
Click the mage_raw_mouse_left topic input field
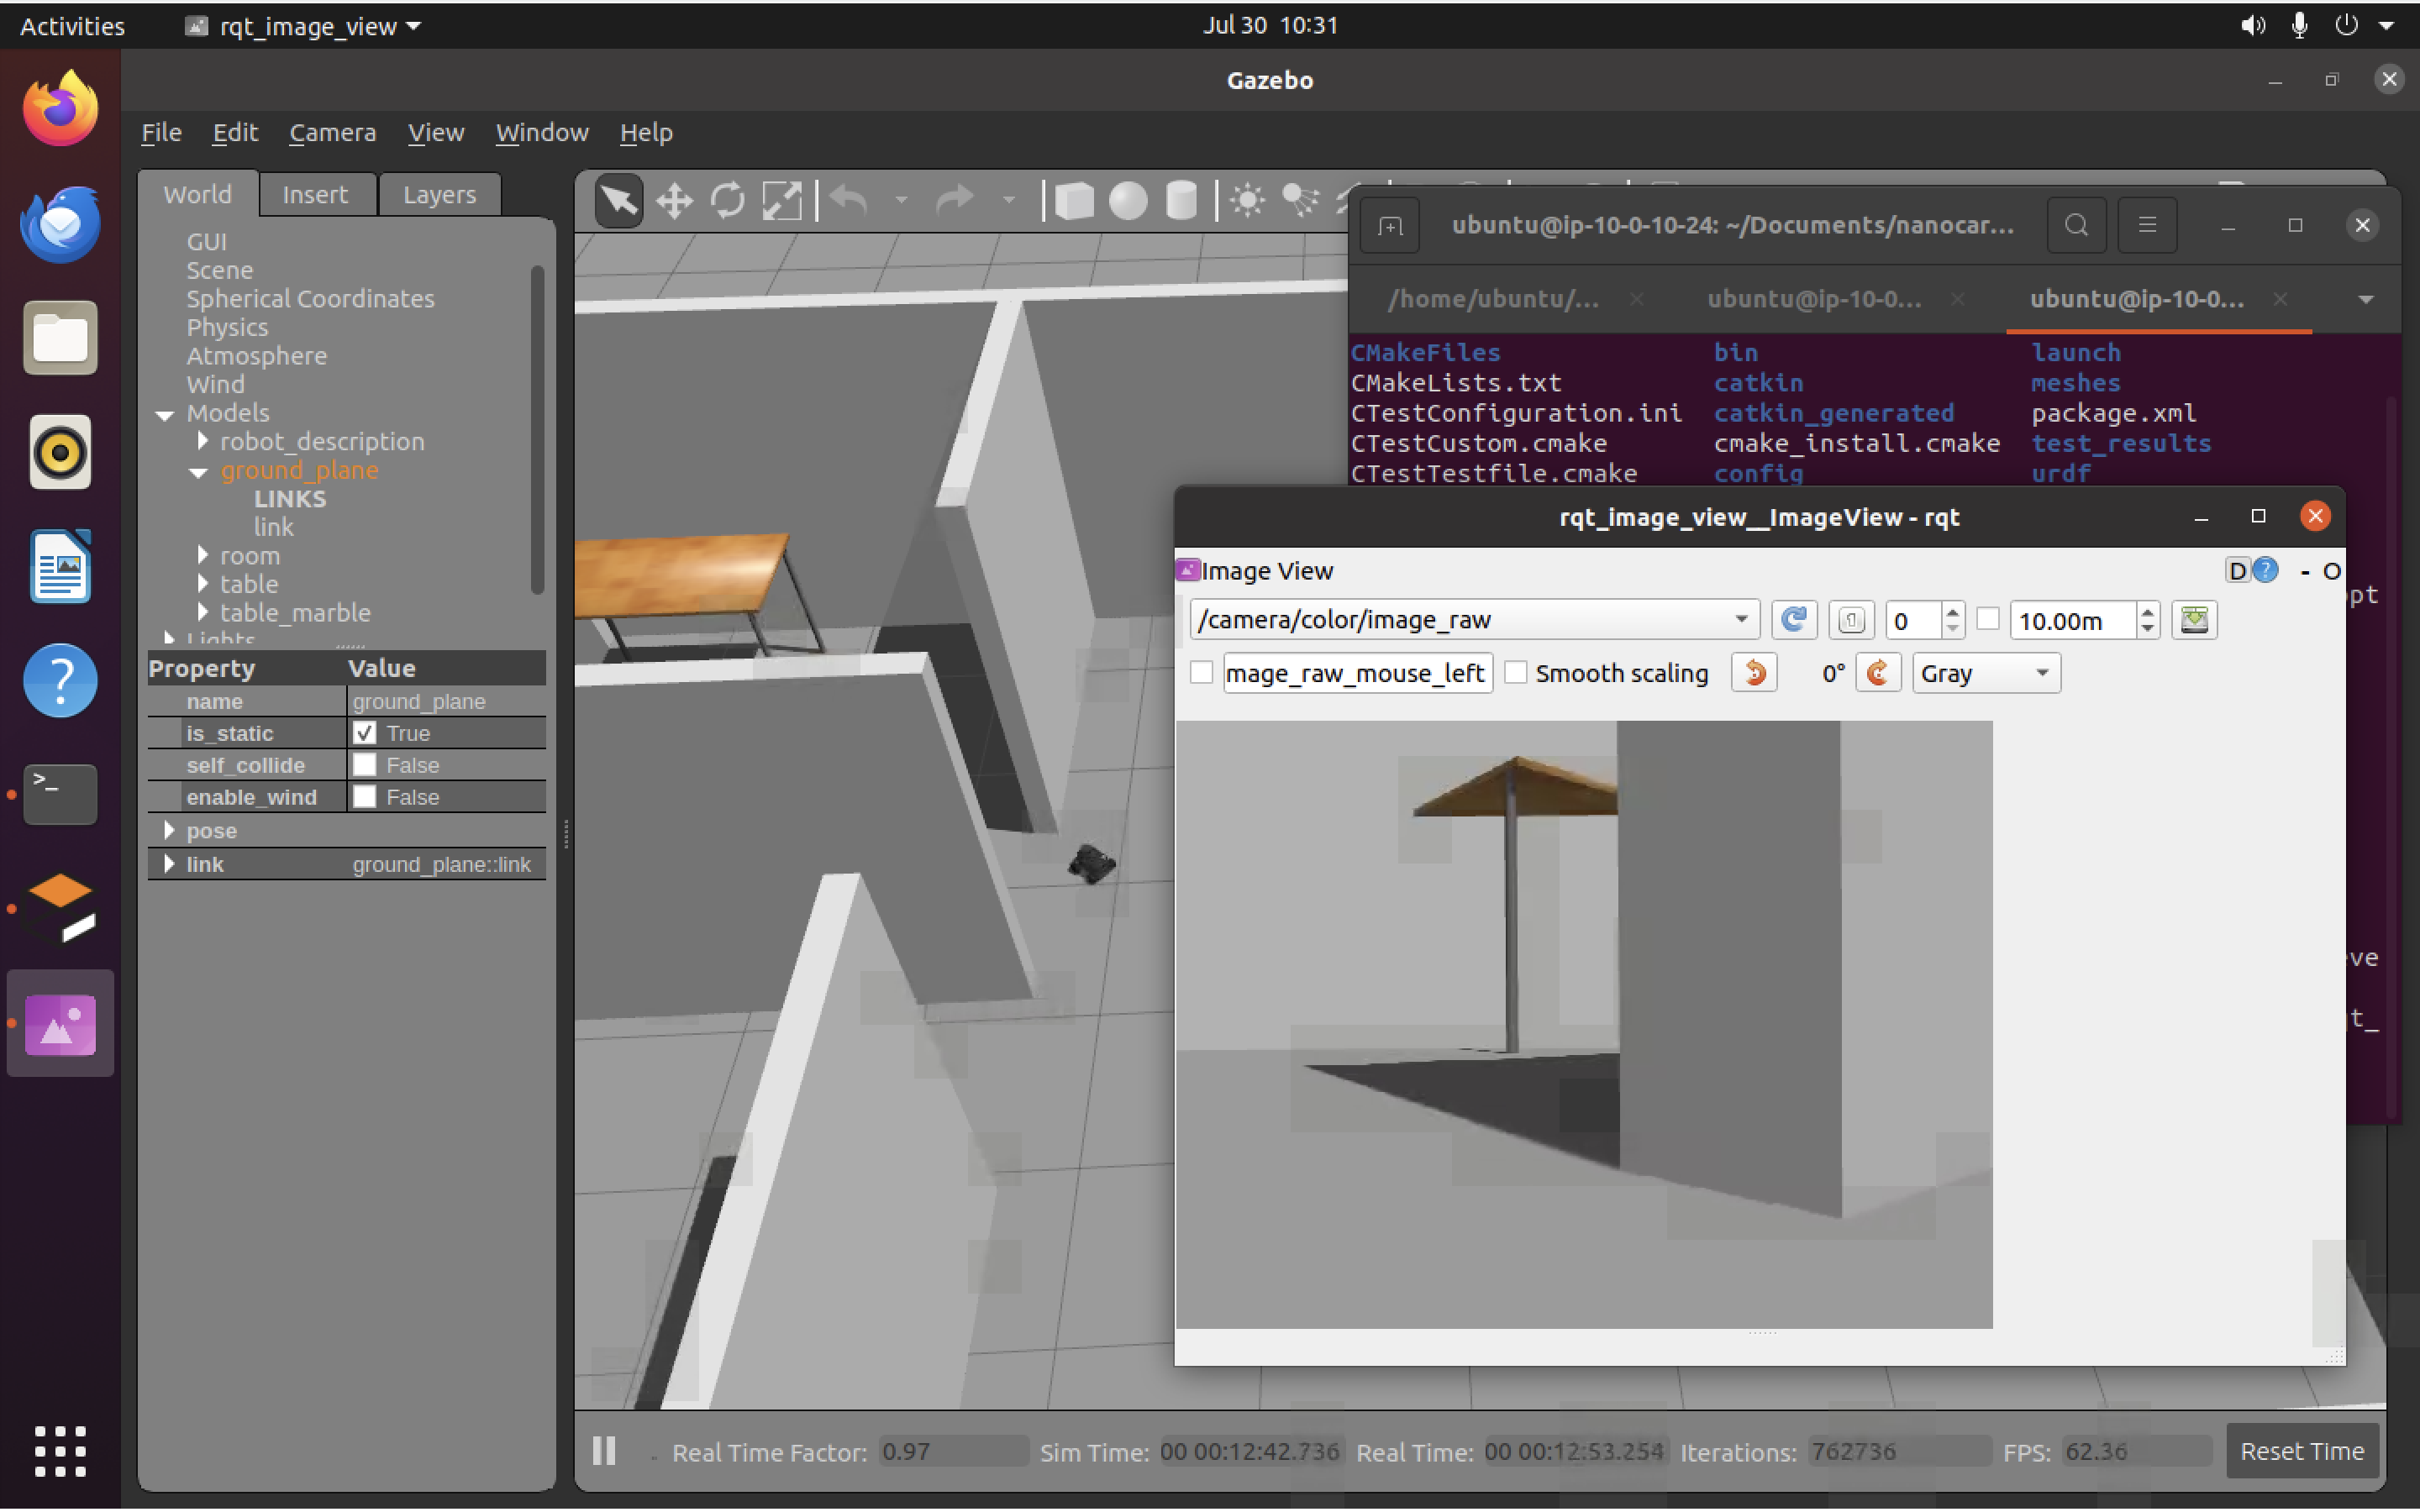(1355, 673)
